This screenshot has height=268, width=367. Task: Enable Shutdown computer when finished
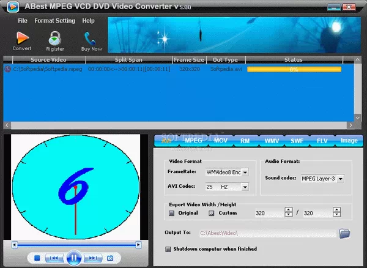pyautogui.click(x=168, y=249)
